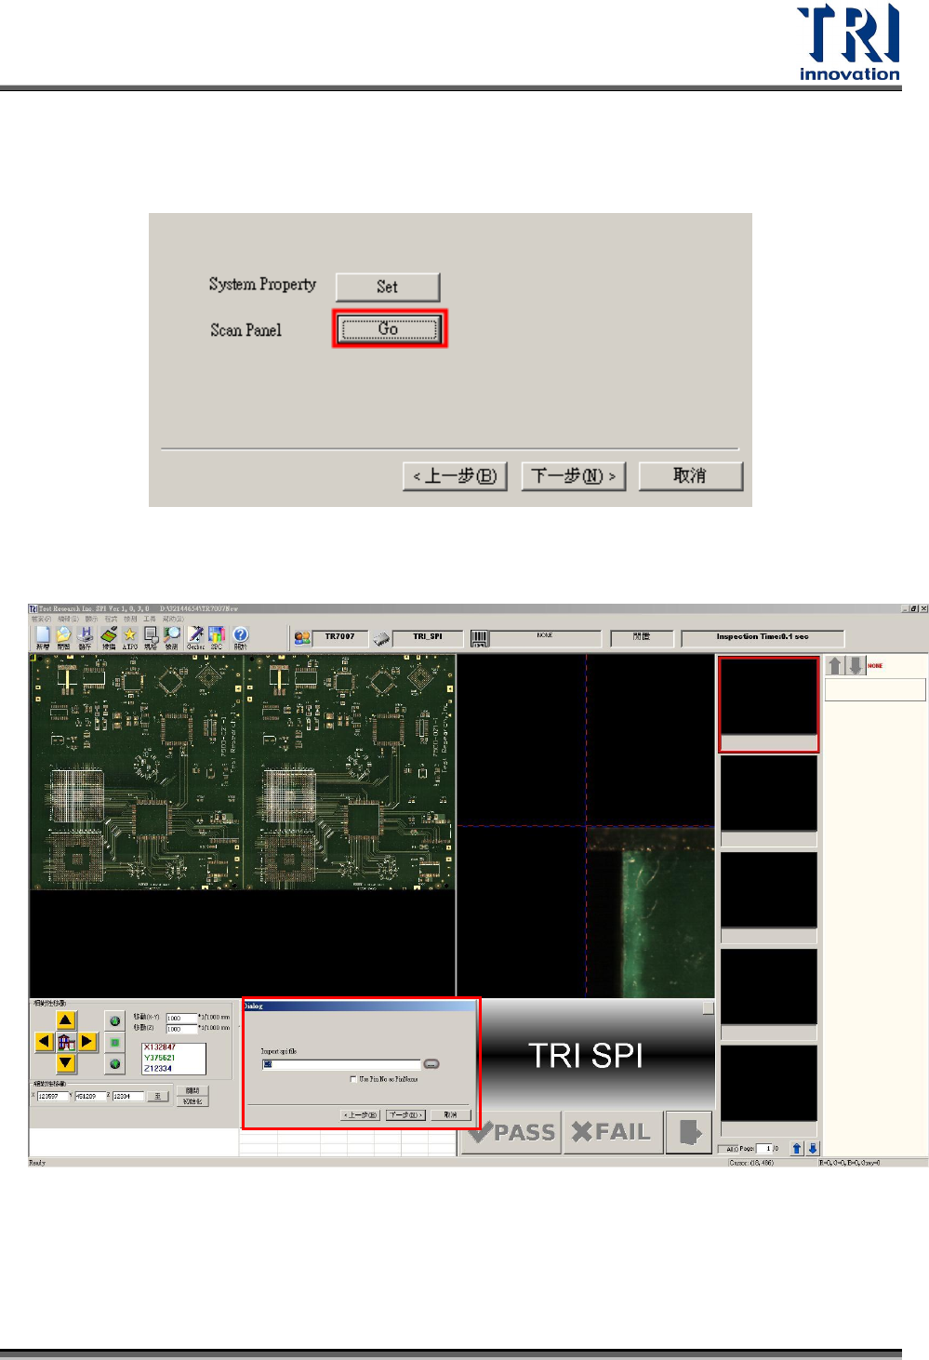Image resolution: width=929 pixels, height=1360 pixels.
Task: Click the 掃描 scan toolbar icon
Action: pos(109,637)
